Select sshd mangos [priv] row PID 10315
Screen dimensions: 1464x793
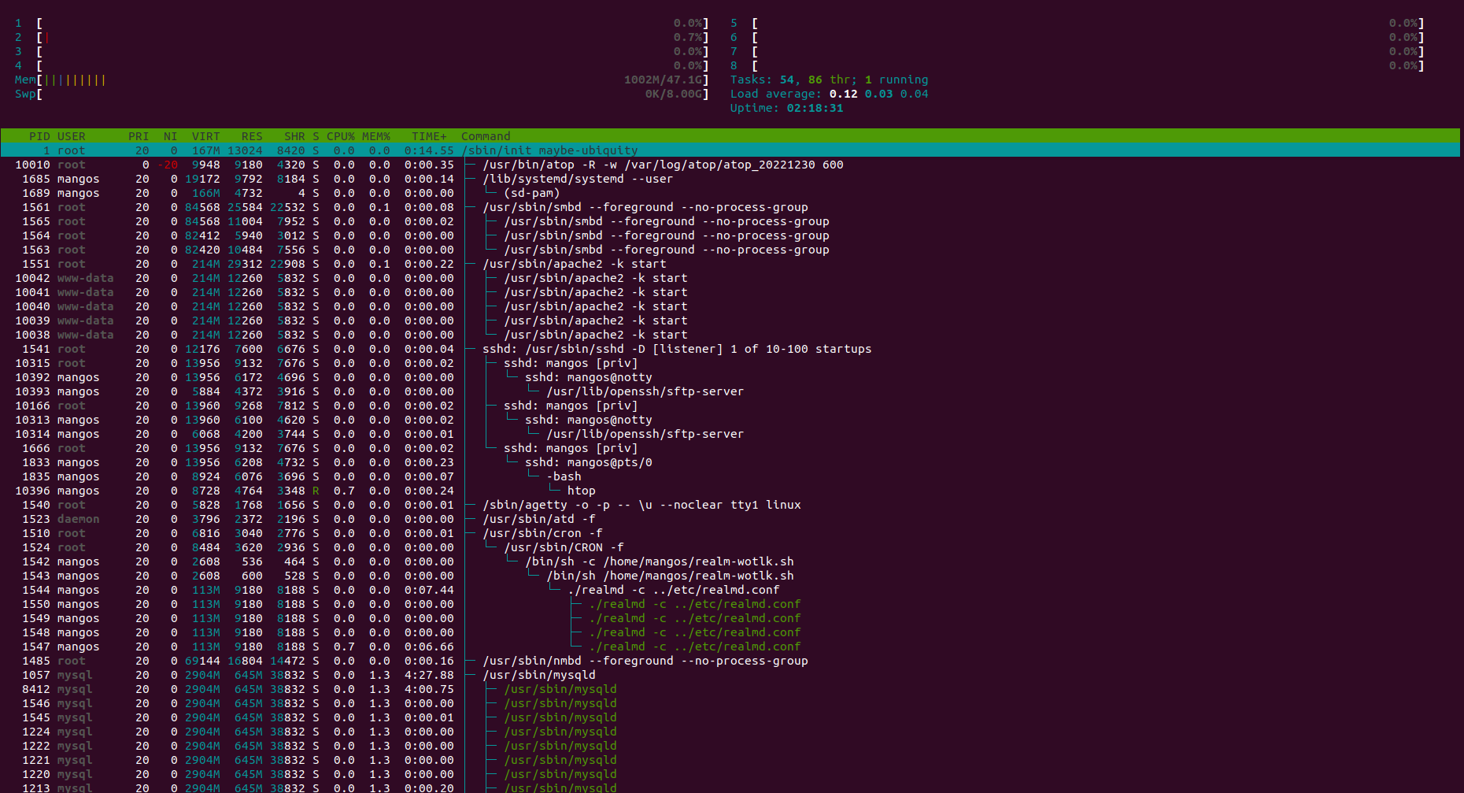[x=730, y=363]
